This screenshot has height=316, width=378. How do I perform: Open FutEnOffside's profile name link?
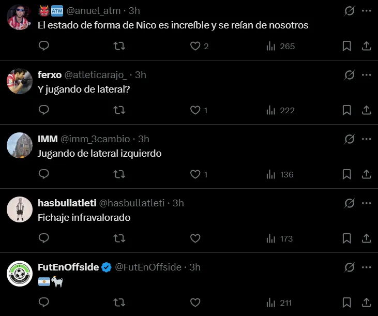pos(68,267)
